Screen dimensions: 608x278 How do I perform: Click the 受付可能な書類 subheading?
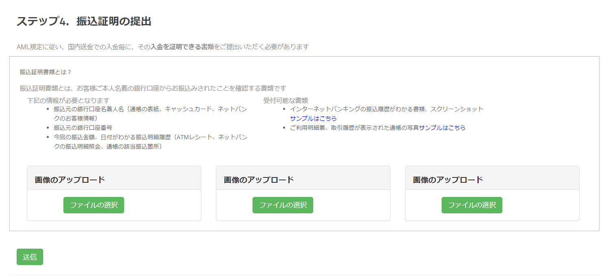coord(285,100)
